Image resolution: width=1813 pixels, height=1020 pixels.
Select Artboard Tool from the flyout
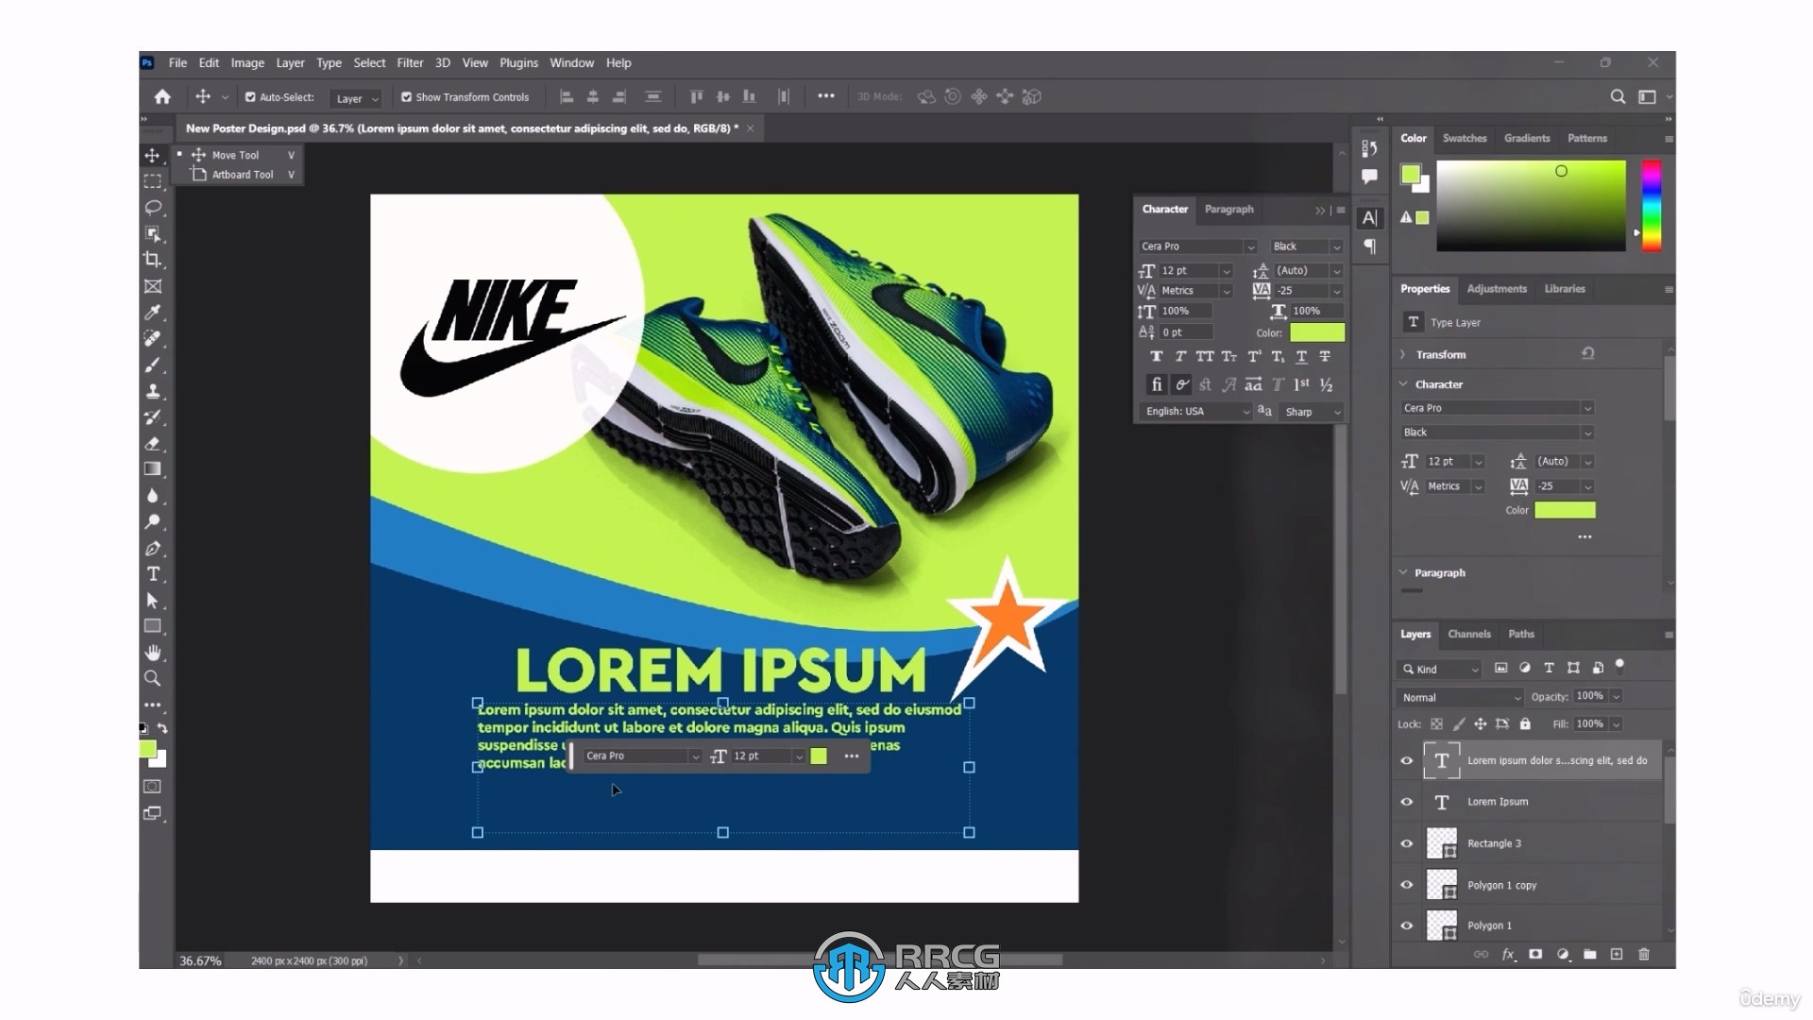pyautogui.click(x=243, y=175)
